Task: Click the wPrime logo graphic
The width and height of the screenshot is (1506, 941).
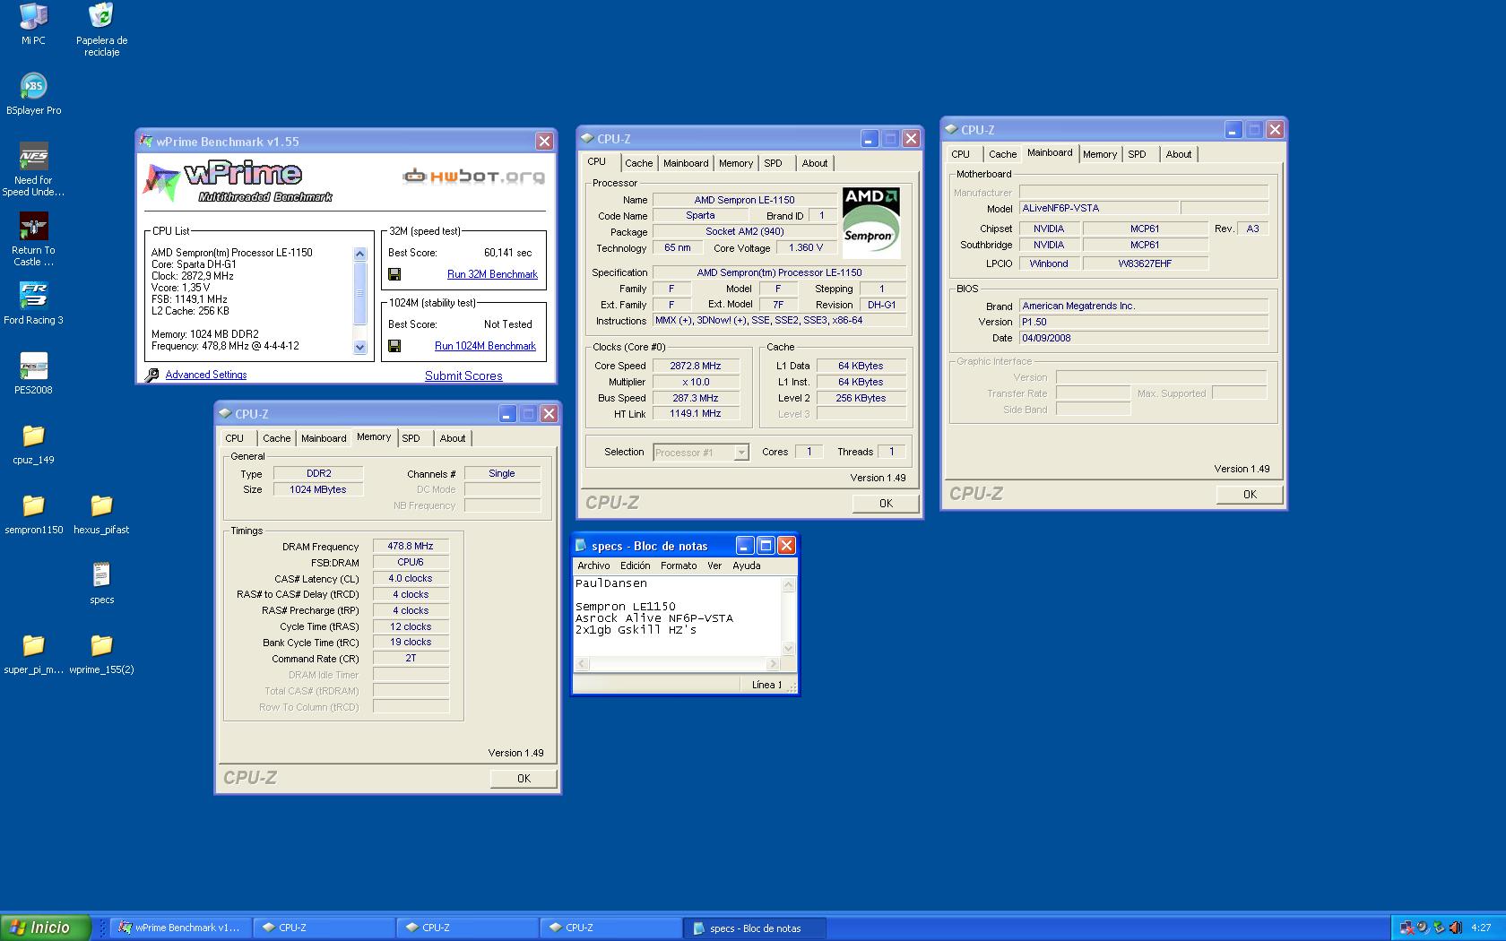Action: (238, 182)
